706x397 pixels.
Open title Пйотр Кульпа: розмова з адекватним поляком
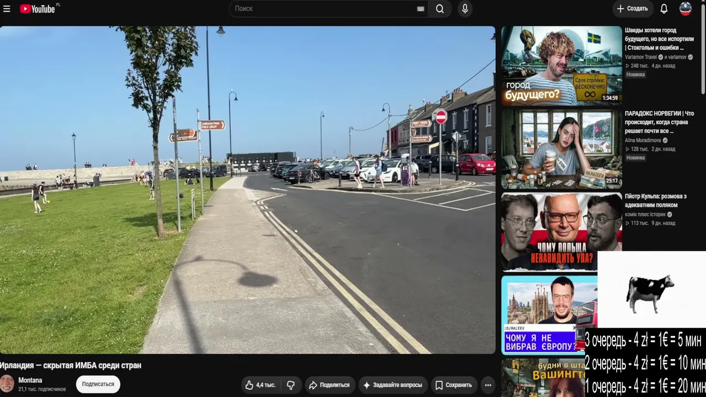point(656,201)
